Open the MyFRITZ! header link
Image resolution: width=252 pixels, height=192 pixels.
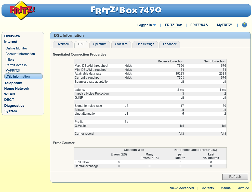pyautogui.click(x=224, y=25)
